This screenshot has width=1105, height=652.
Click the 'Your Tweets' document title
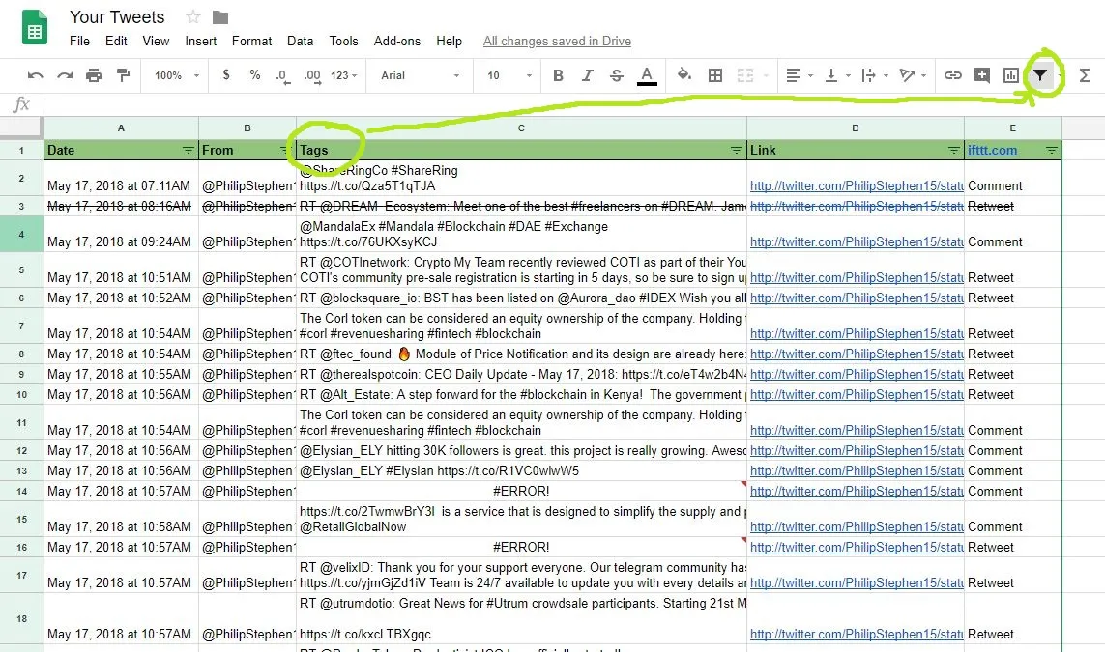coord(117,16)
